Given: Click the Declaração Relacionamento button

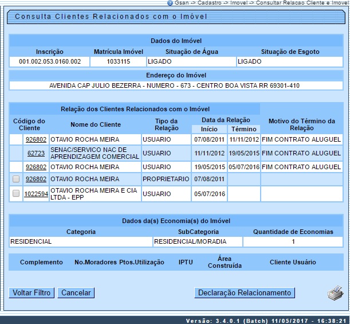Looking at the screenshot, I should (x=245, y=293).
